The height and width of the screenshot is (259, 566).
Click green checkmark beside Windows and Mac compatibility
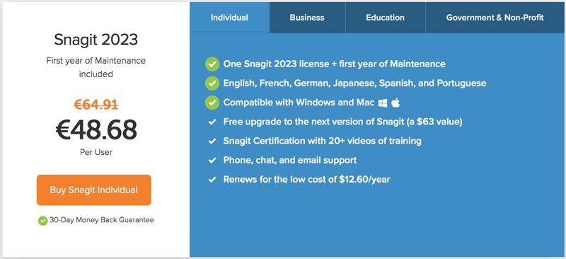[x=212, y=103]
